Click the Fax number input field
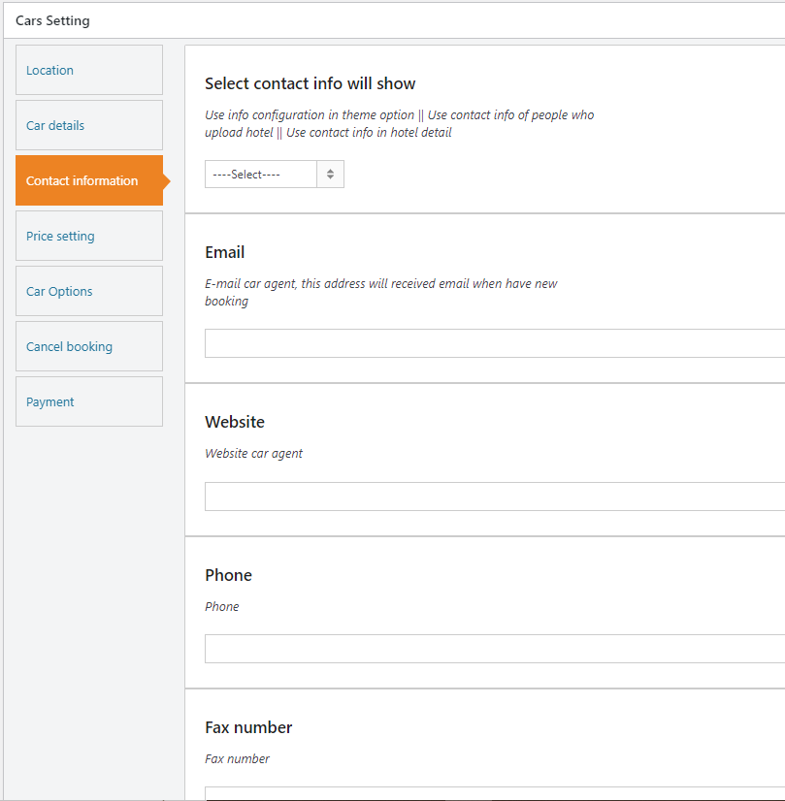The image size is (785, 801). click(495, 793)
